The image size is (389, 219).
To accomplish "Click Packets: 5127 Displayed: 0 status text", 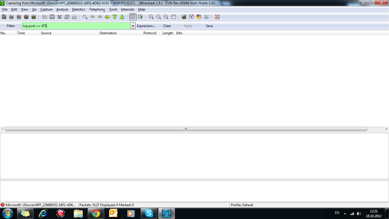I will [x=107, y=205].
